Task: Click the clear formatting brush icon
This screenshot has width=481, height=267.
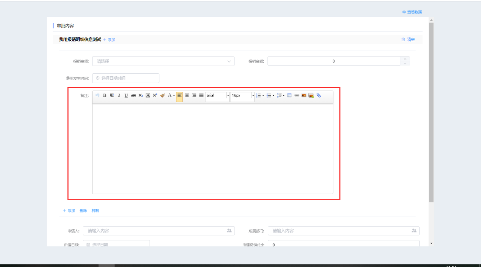Action: pos(162,95)
